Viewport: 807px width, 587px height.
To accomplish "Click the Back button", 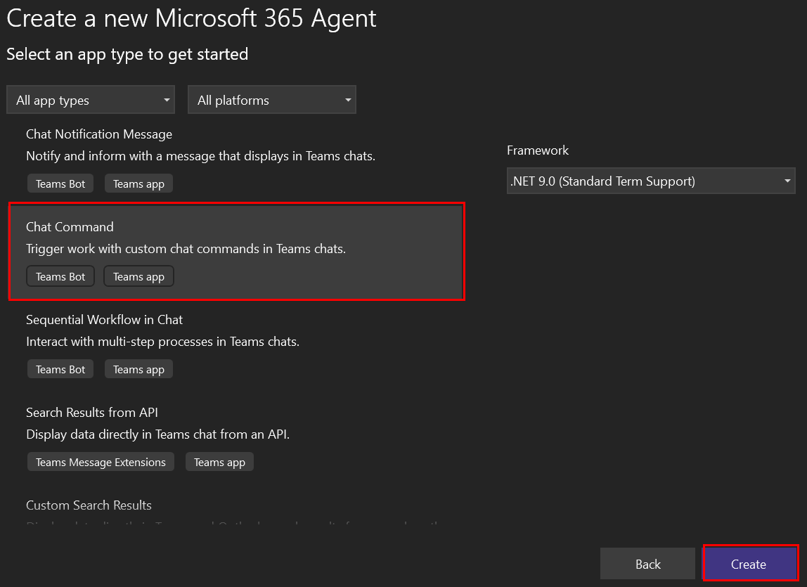I will tap(647, 564).
